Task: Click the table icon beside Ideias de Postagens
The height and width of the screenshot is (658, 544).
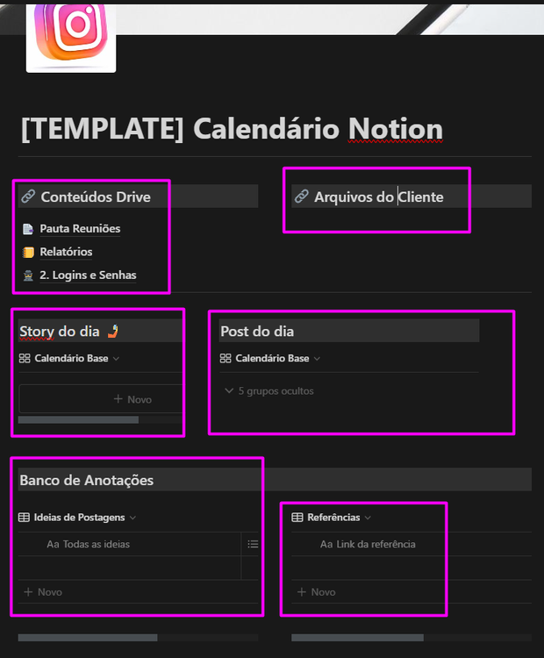Action: (x=25, y=518)
